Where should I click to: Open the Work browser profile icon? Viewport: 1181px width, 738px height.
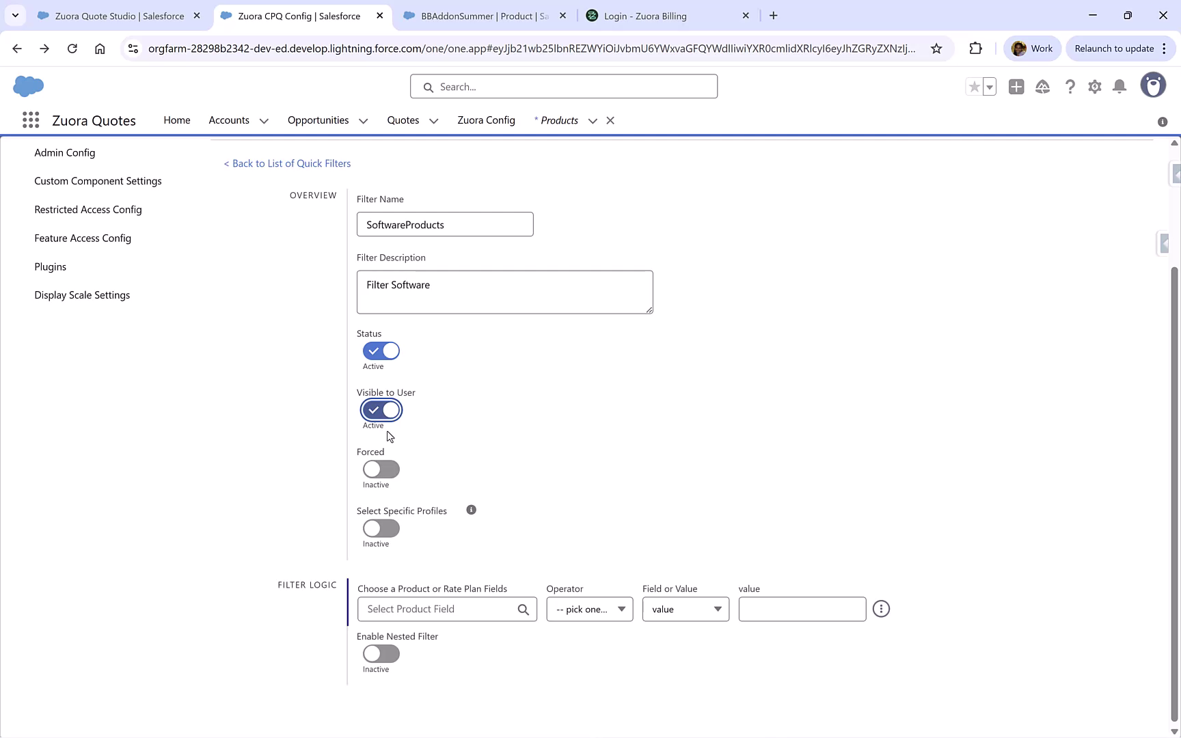coord(1032,49)
